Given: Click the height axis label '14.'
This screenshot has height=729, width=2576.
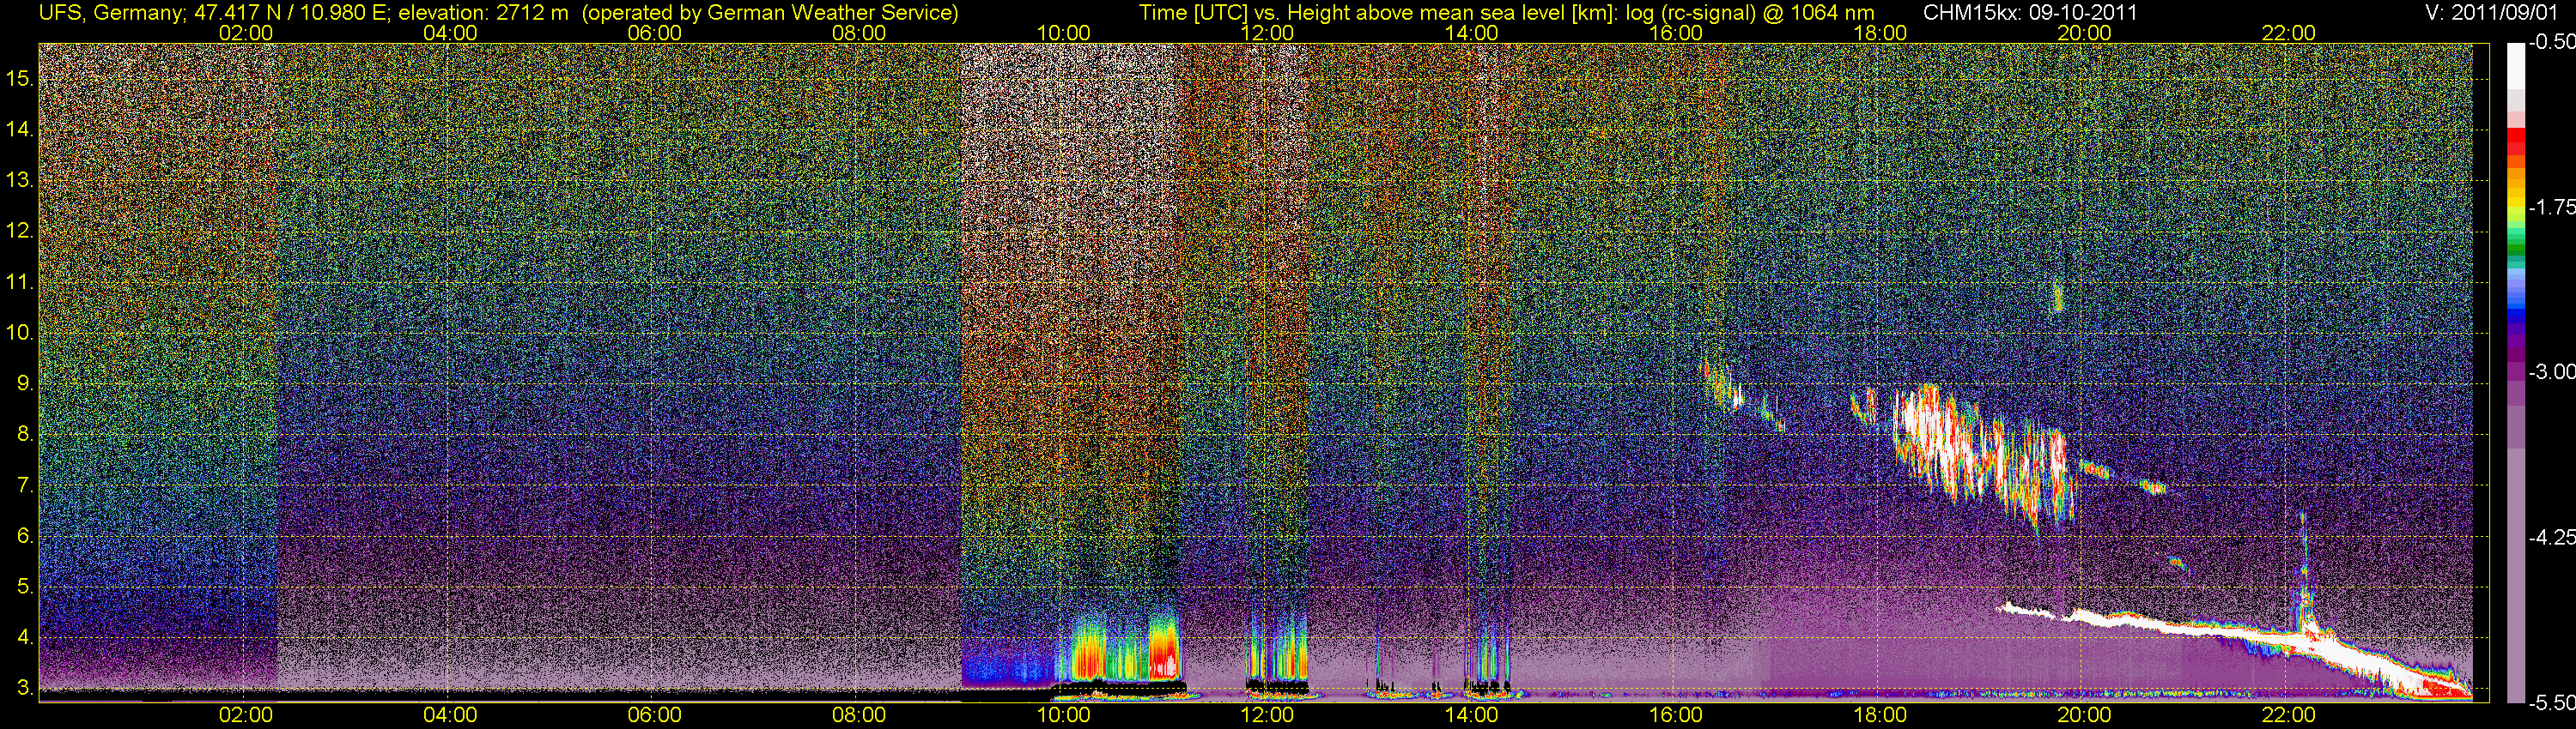Looking at the screenshot, I should click(x=20, y=129).
